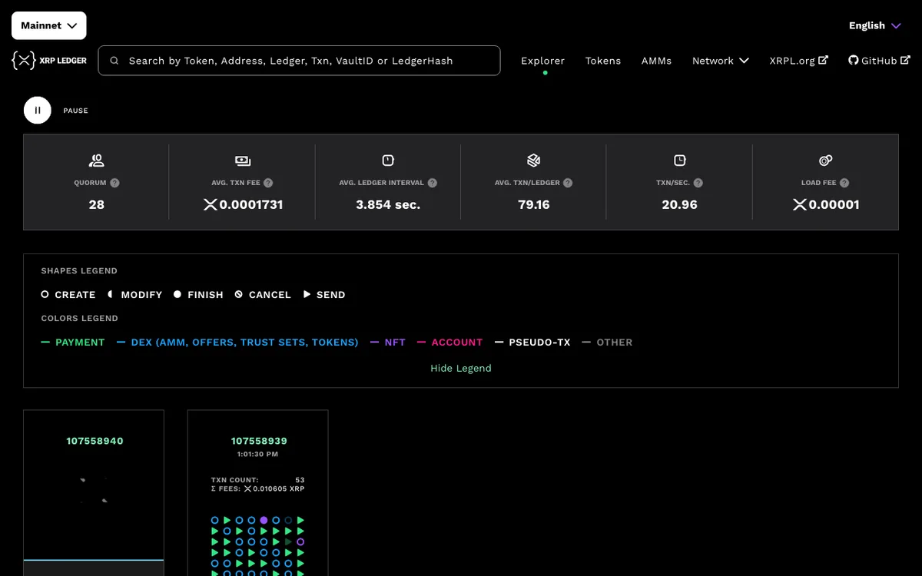This screenshot has width=922, height=576.
Task: Click the Avg. Txn Fee icon
Action: click(x=242, y=161)
